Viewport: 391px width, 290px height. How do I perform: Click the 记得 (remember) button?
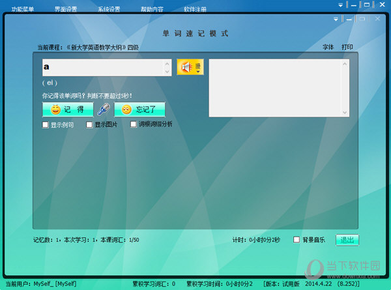68,109
